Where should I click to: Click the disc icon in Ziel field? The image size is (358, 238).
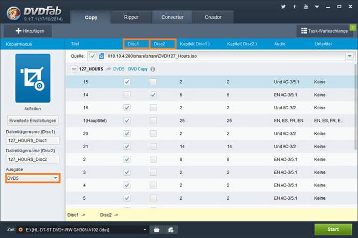click(21, 230)
